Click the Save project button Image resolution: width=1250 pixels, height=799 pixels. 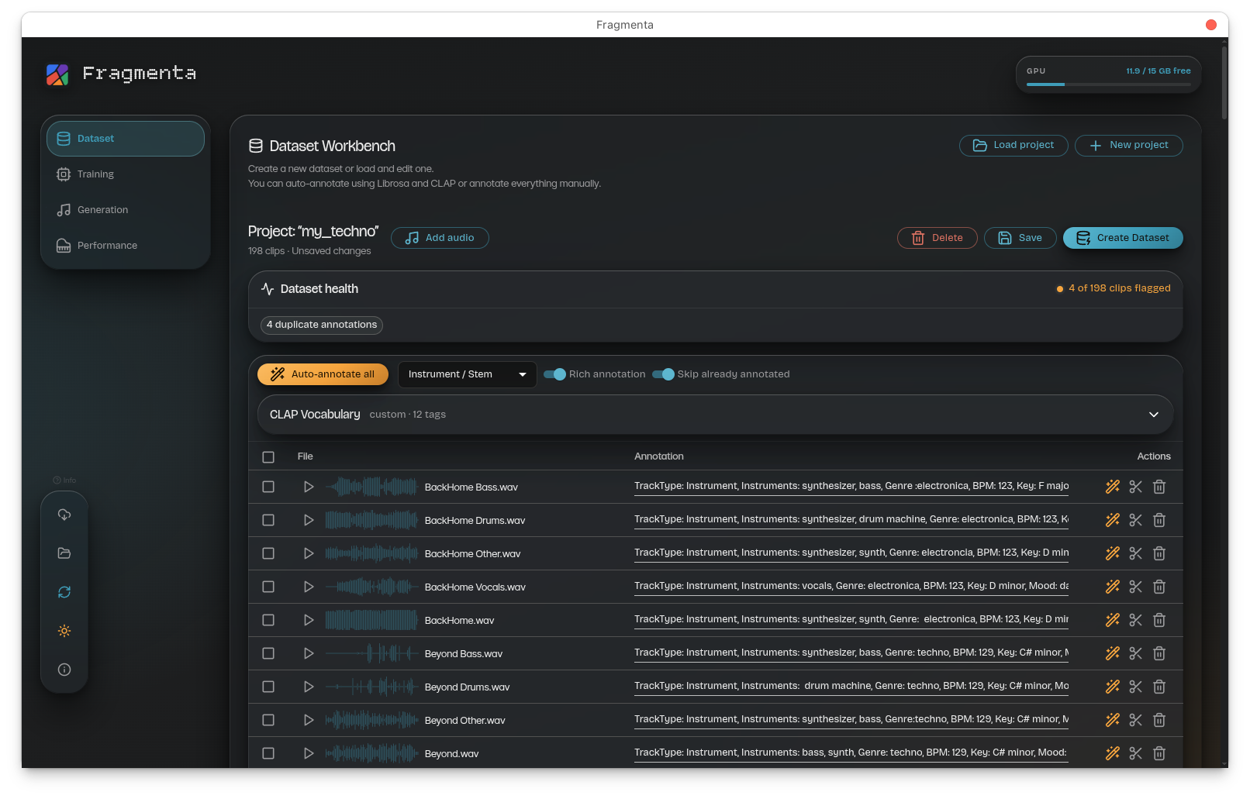pos(1020,238)
